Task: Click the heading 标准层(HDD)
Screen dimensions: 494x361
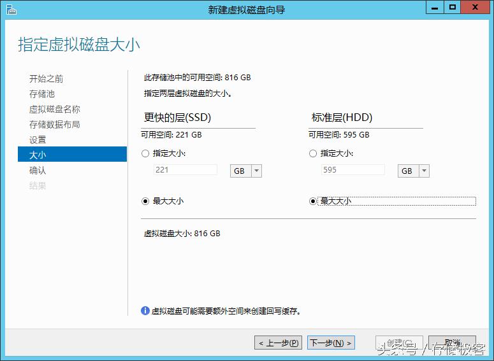Action: click(342, 117)
